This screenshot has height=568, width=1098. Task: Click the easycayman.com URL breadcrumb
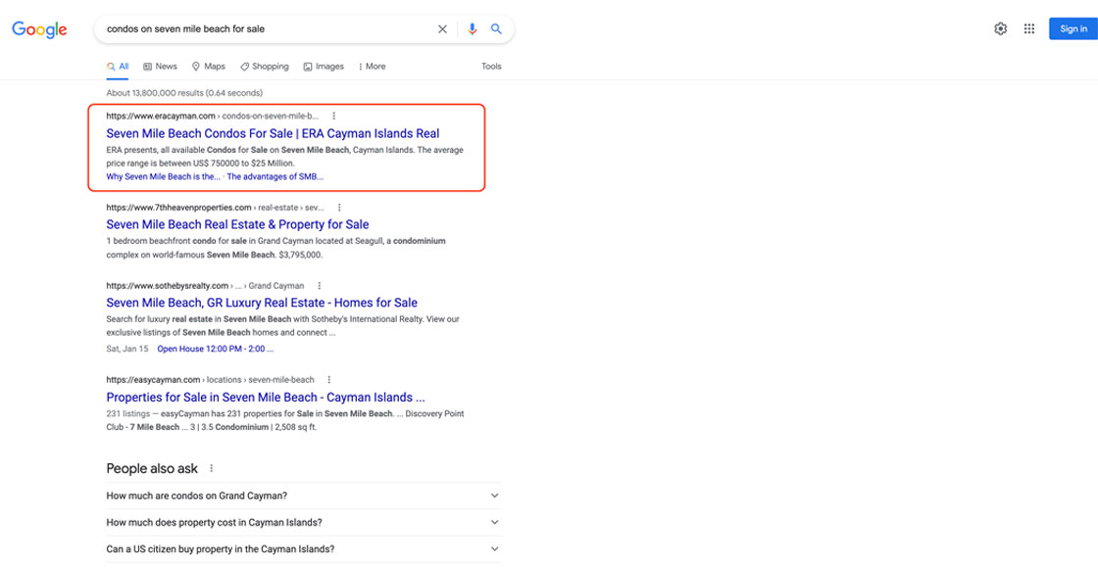tap(210, 380)
